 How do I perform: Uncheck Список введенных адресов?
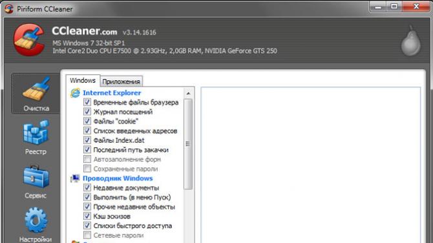pos(87,131)
